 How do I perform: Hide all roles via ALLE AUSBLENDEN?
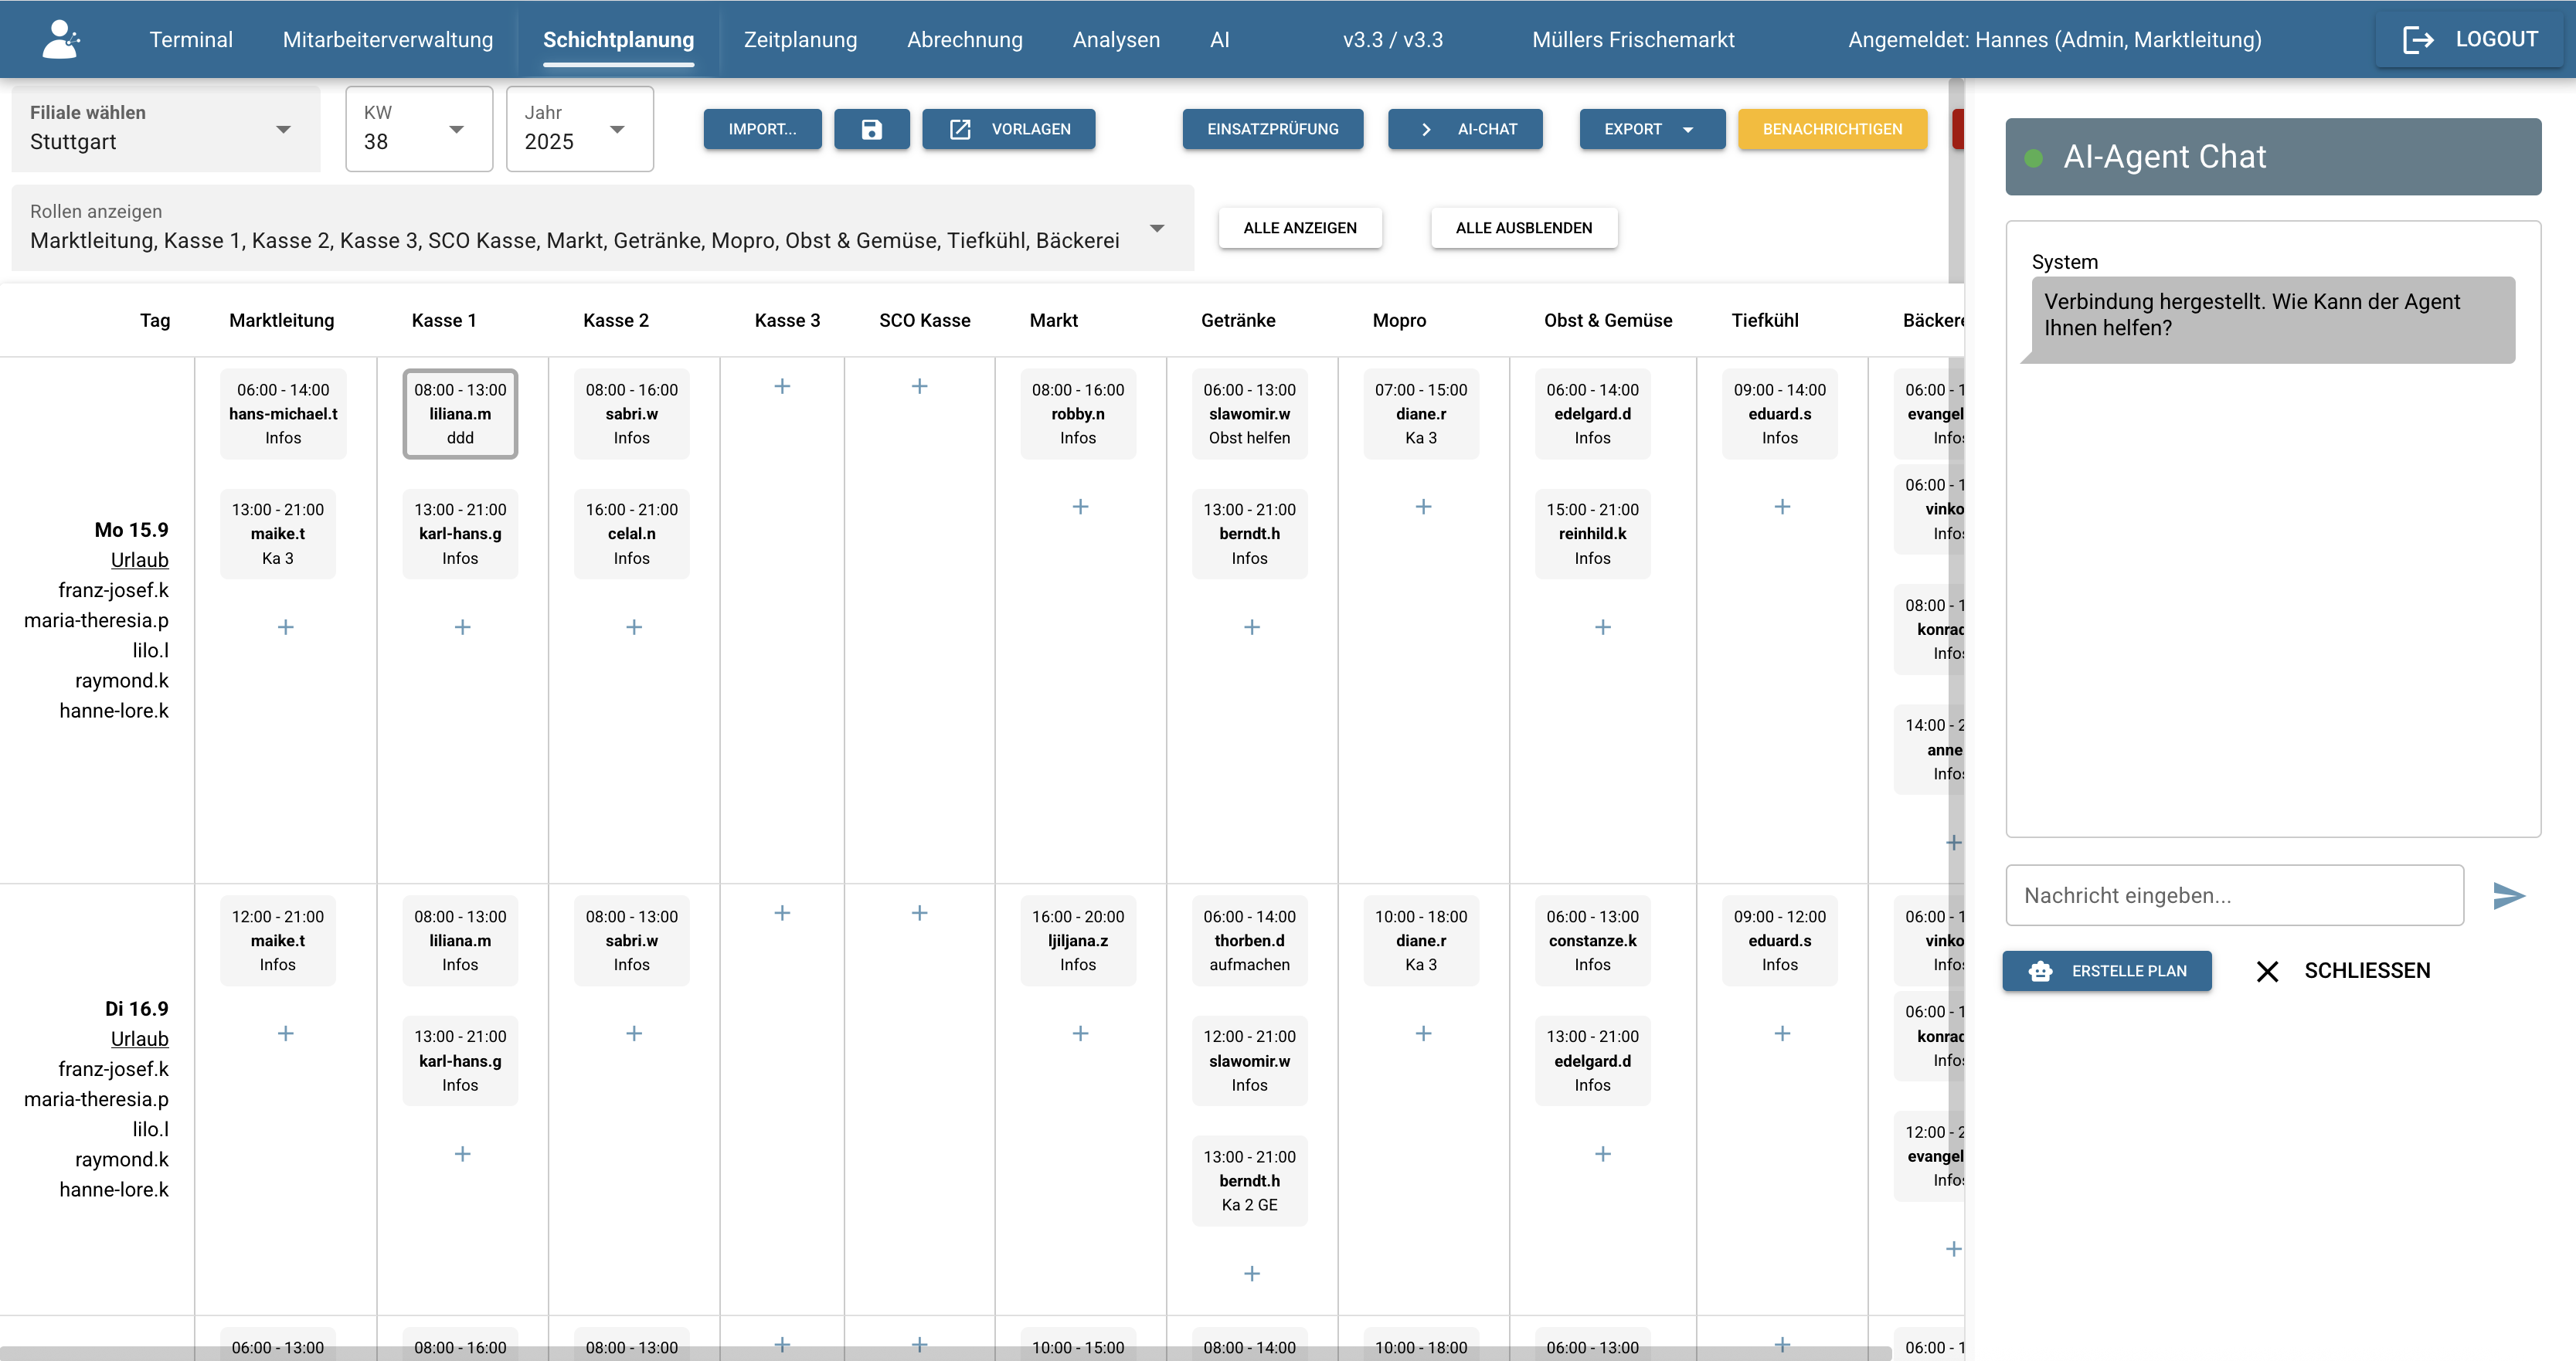[x=1524, y=228]
